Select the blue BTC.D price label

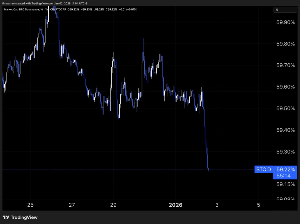pos(263,169)
